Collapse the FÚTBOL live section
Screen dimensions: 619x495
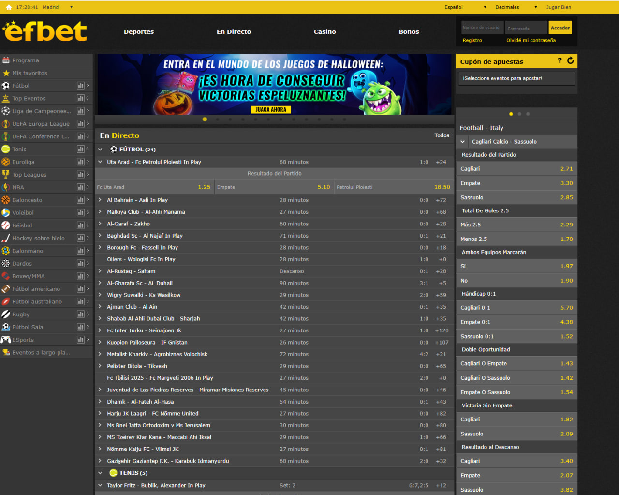[x=101, y=150]
